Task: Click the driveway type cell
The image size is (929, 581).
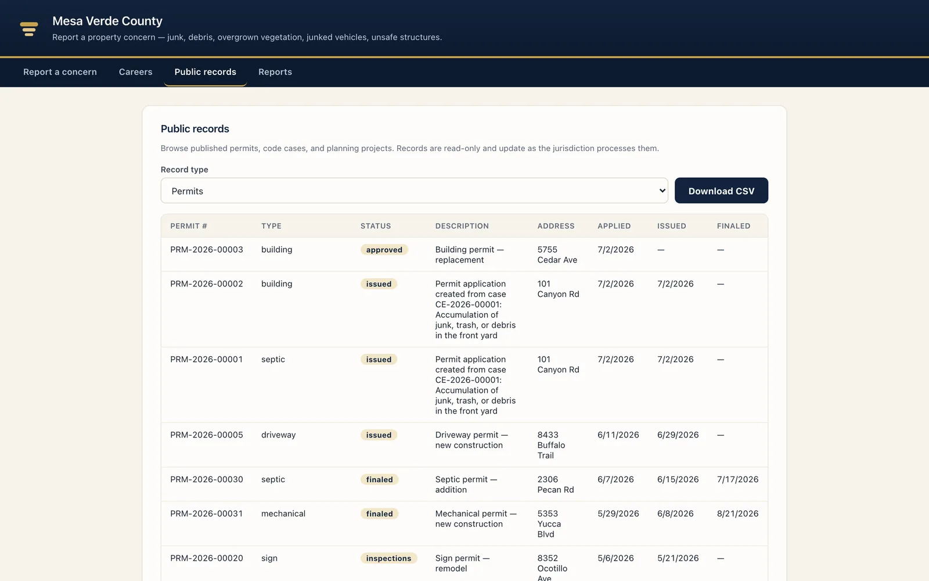Action: pos(279,435)
